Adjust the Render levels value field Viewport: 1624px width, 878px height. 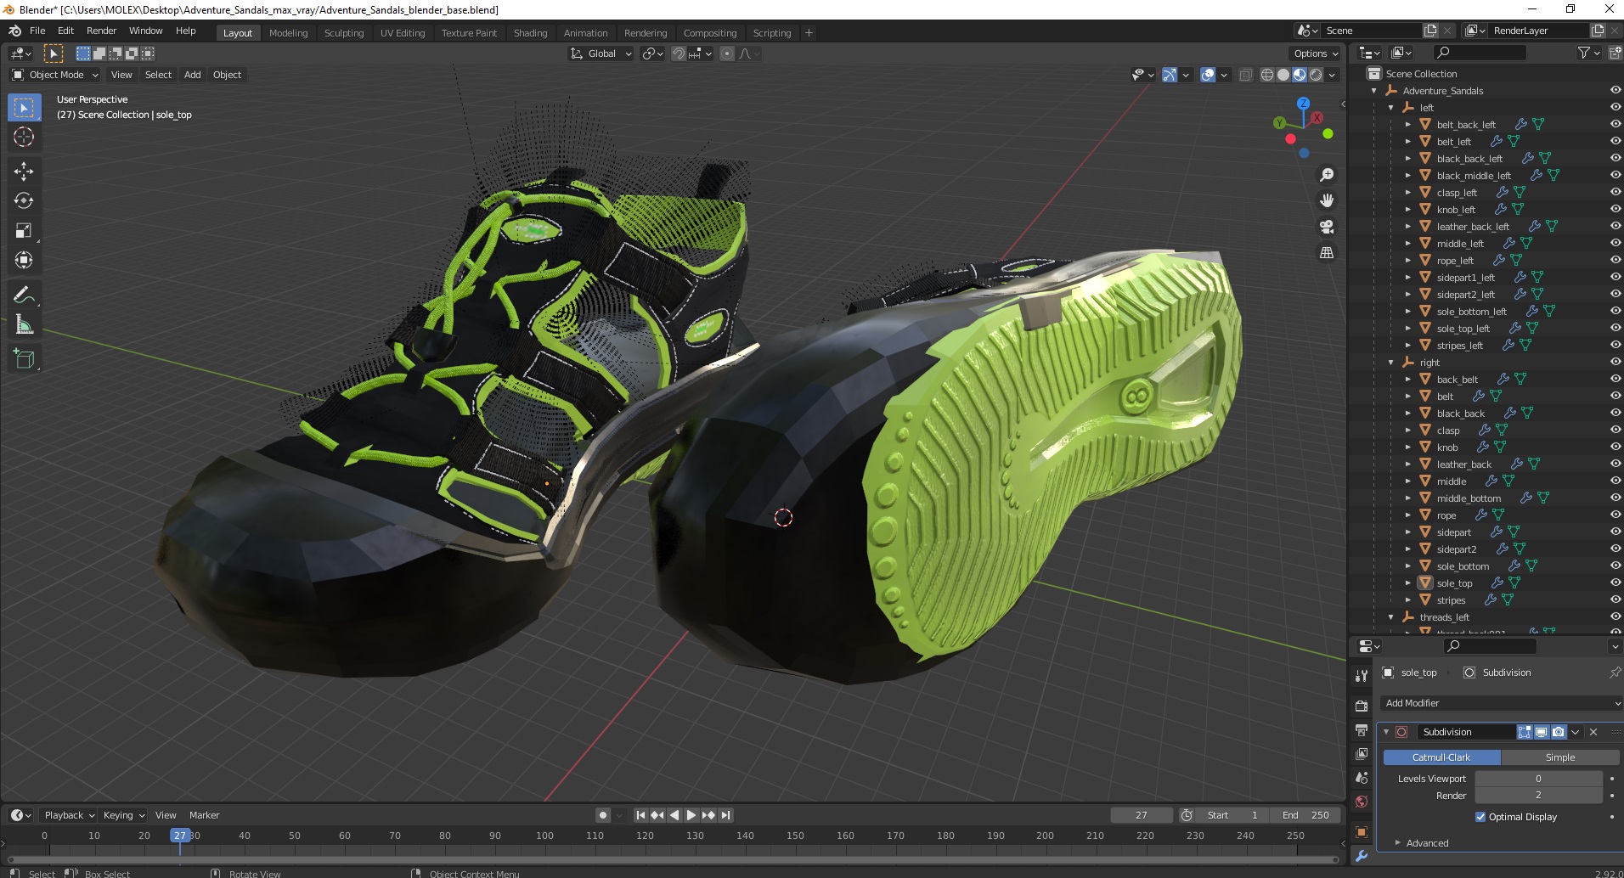tap(1538, 796)
